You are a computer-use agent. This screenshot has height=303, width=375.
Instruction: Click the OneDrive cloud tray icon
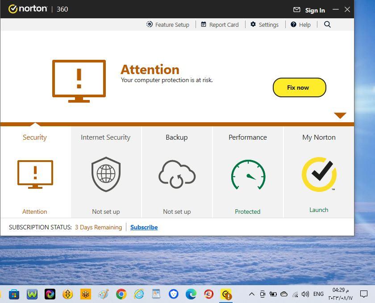[284, 294]
